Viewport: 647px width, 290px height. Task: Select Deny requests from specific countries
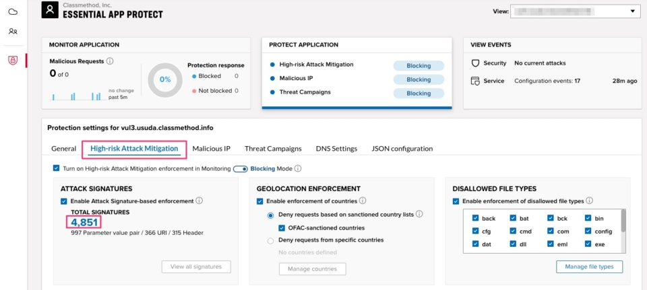point(271,240)
